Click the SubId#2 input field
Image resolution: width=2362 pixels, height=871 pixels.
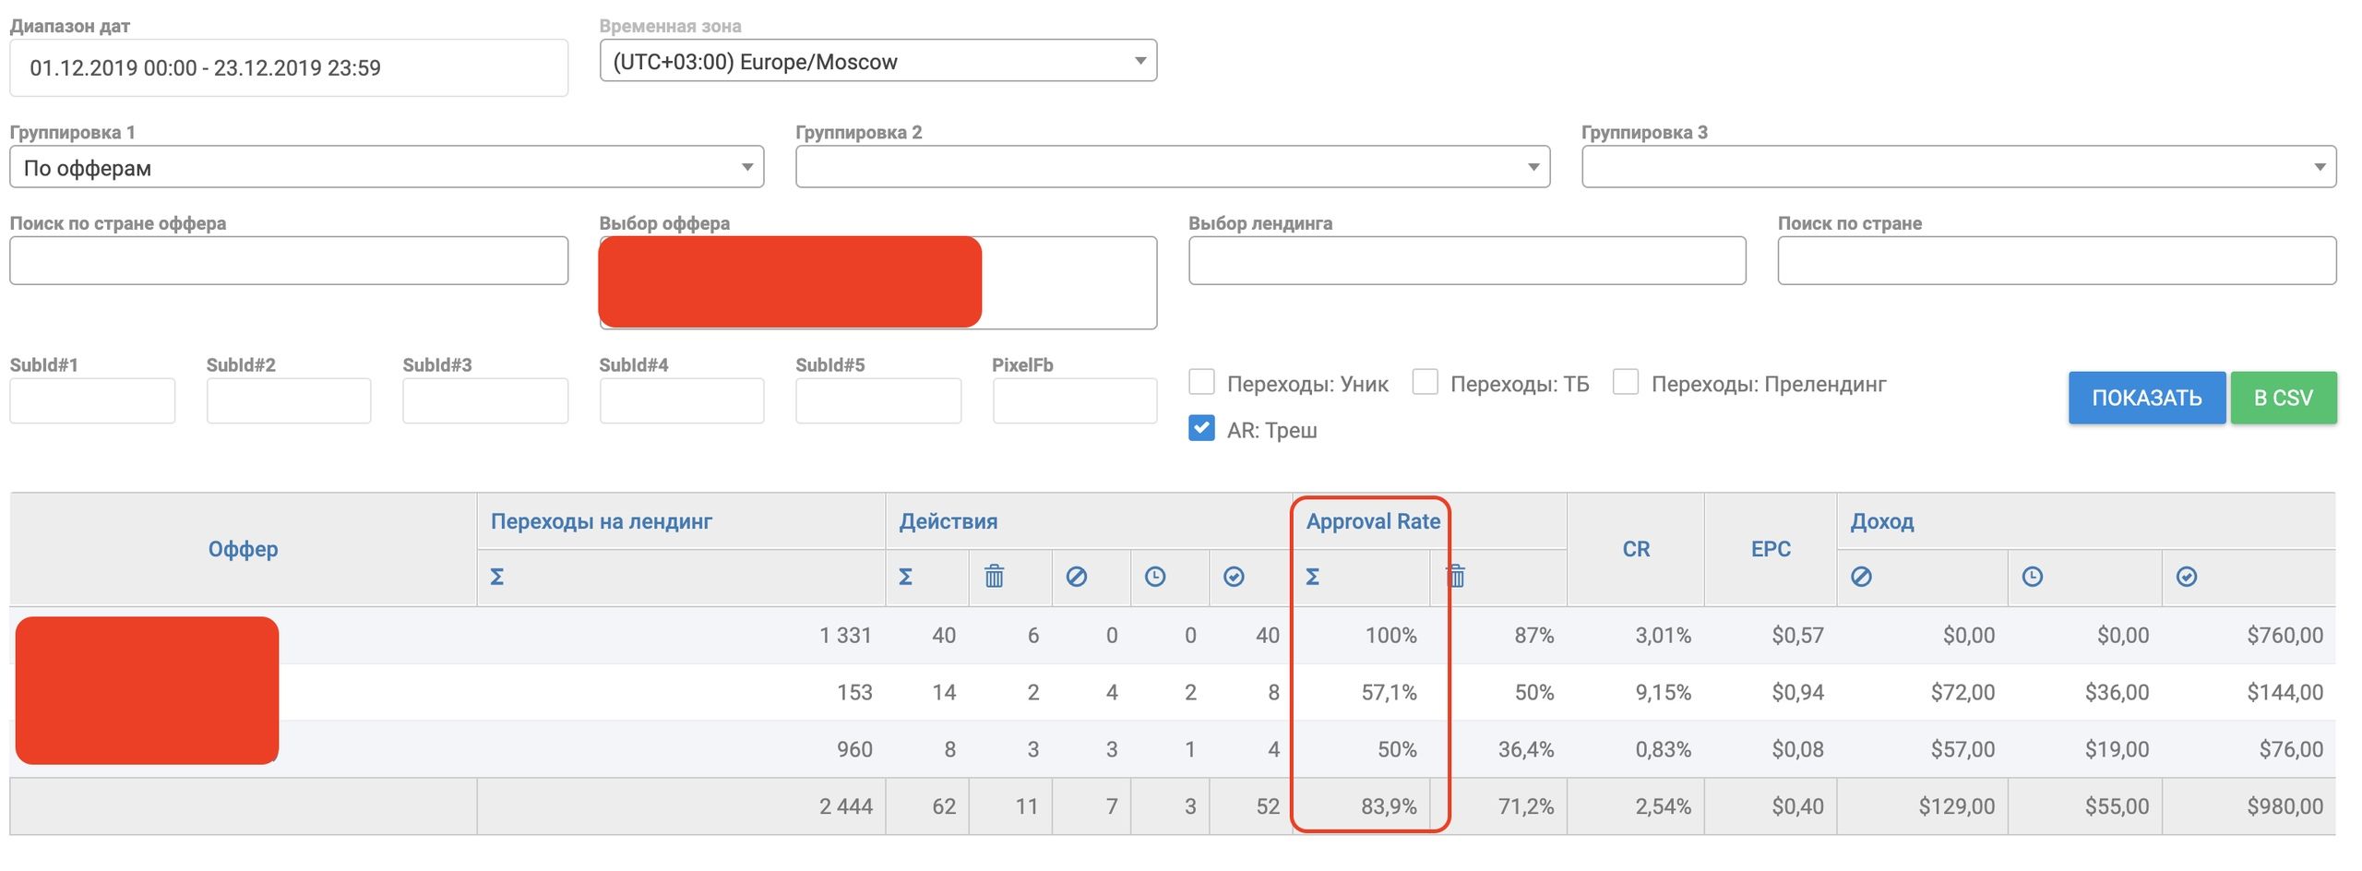click(289, 400)
